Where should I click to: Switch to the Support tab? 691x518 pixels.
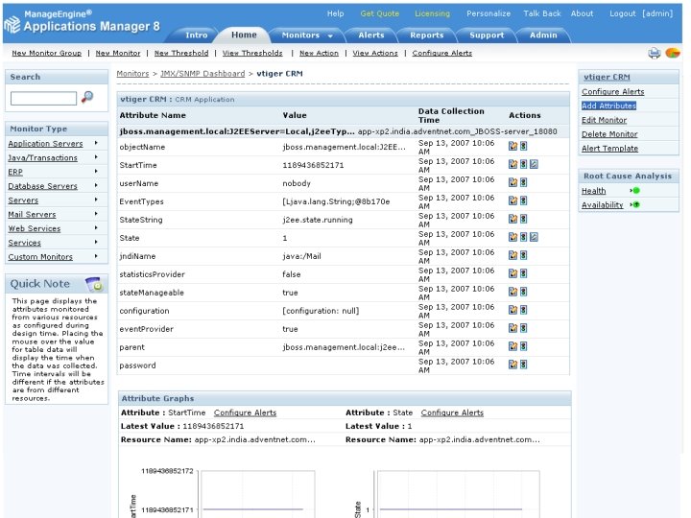coord(487,35)
